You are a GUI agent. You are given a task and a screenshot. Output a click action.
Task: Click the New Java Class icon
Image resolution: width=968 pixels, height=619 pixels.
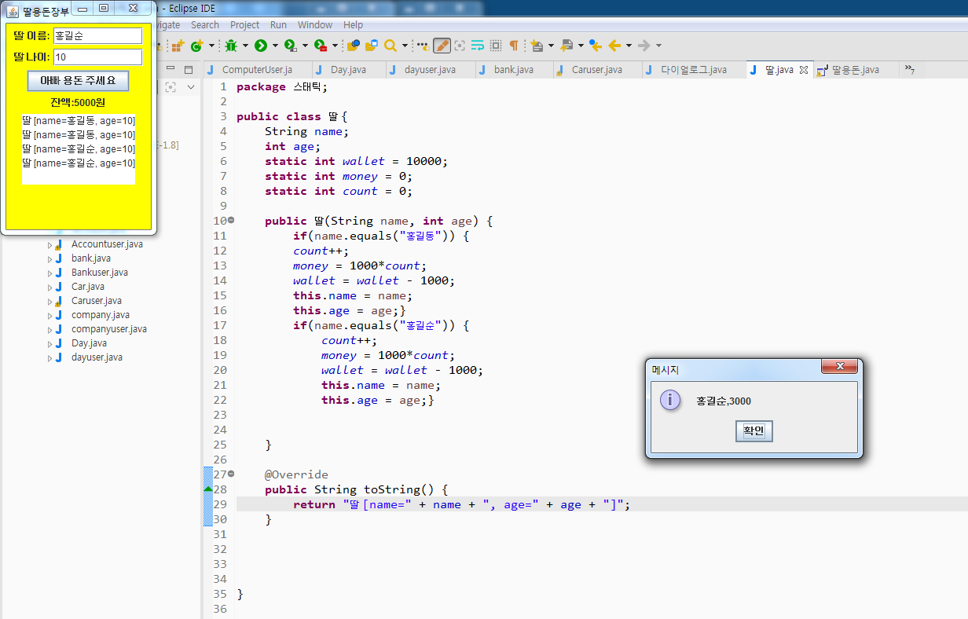coord(196,46)
